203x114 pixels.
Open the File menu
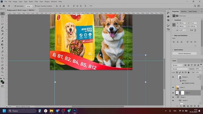coord(6,2)
